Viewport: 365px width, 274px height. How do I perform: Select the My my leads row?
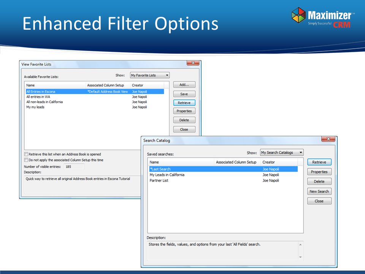[95, 107]
